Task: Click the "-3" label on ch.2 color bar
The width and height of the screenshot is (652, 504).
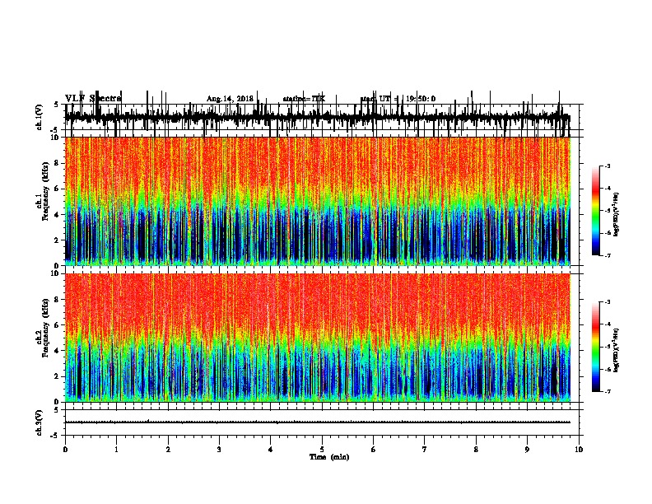Action: point(607,302)
